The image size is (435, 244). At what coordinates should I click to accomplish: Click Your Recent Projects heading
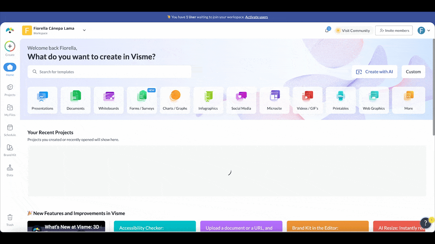coord(50,132)
